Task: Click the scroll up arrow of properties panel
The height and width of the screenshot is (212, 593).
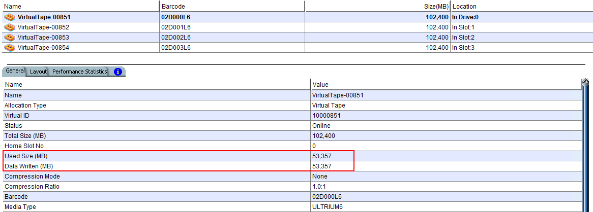Action: 586,82
